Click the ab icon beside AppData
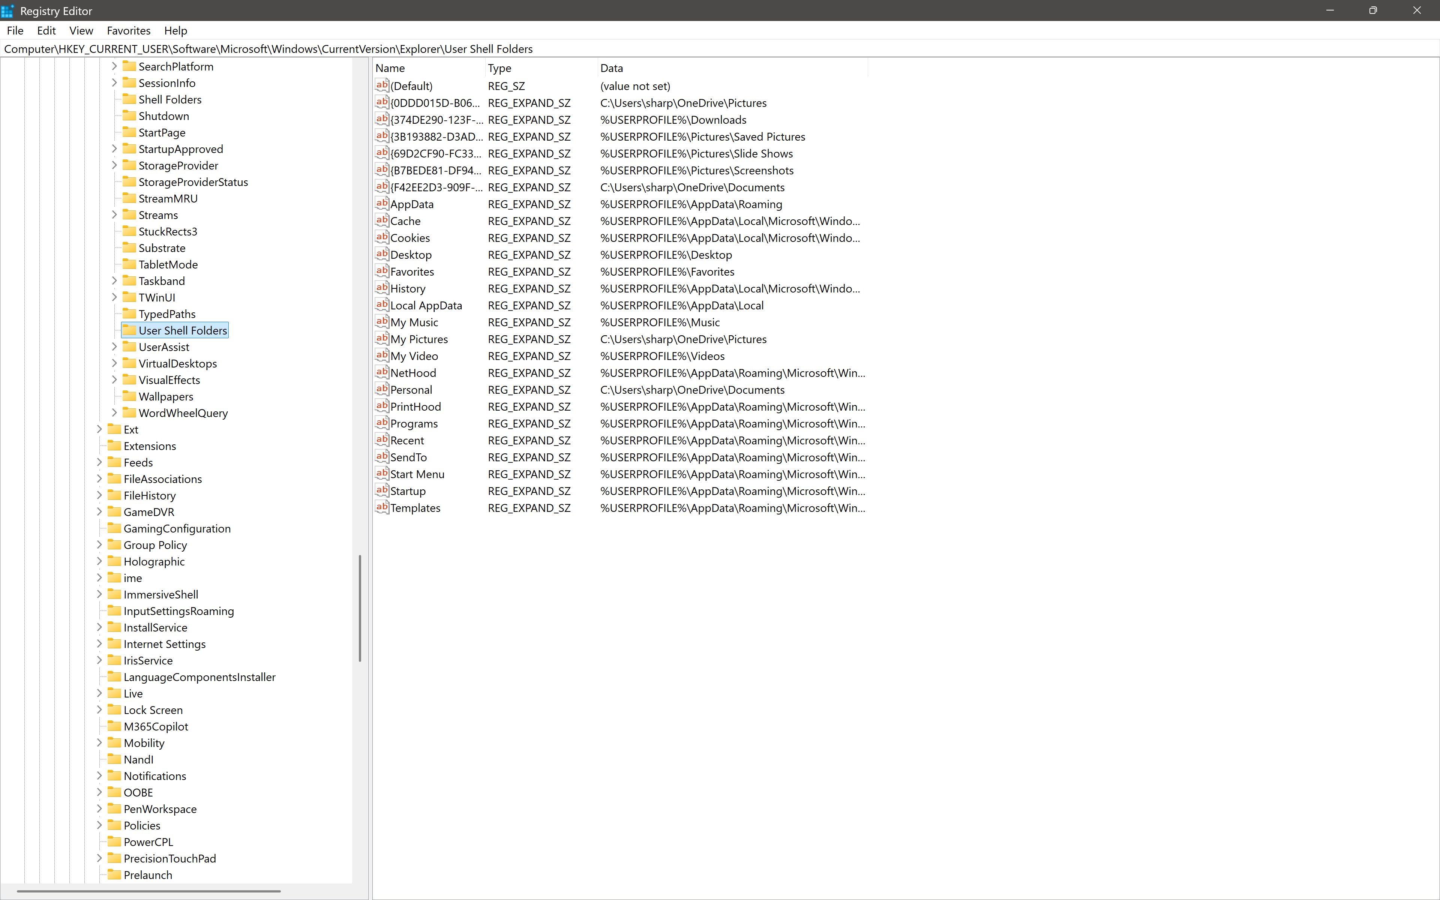This screenshot has height=900, width=1440. click(x=382, y=204)
